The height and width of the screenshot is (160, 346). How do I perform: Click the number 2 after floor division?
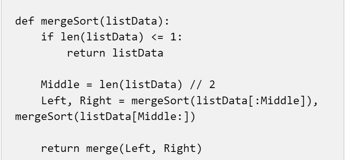(x=212, y=85)
